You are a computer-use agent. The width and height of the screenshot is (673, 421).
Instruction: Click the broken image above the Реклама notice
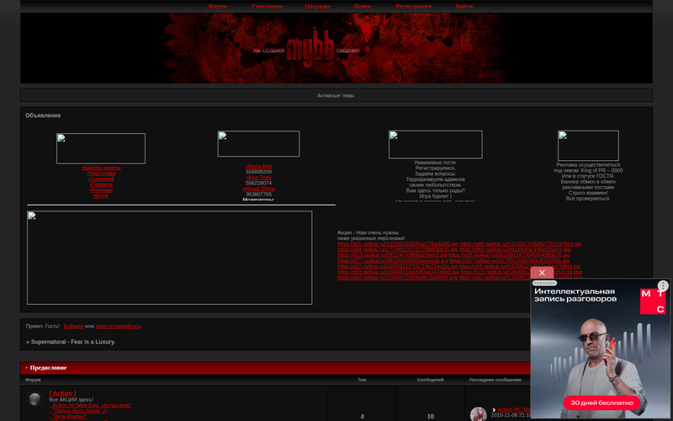(588, 145)
